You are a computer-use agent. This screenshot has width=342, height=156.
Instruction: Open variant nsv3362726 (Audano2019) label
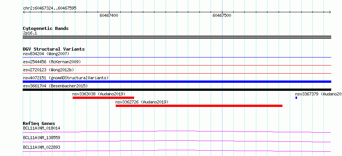(x=142, y=102)
